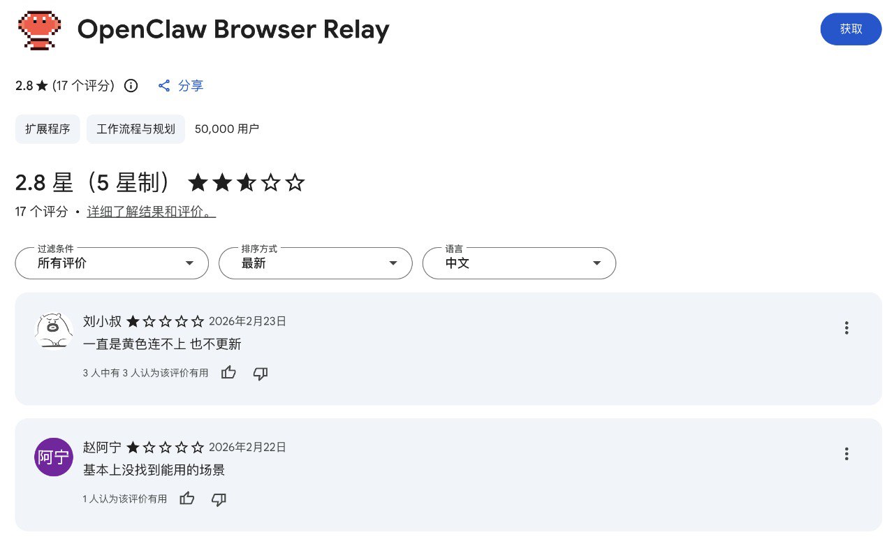Open the rating info tooltip icon
The width and height of the screenshot is (894, 537).
point(131,85)
